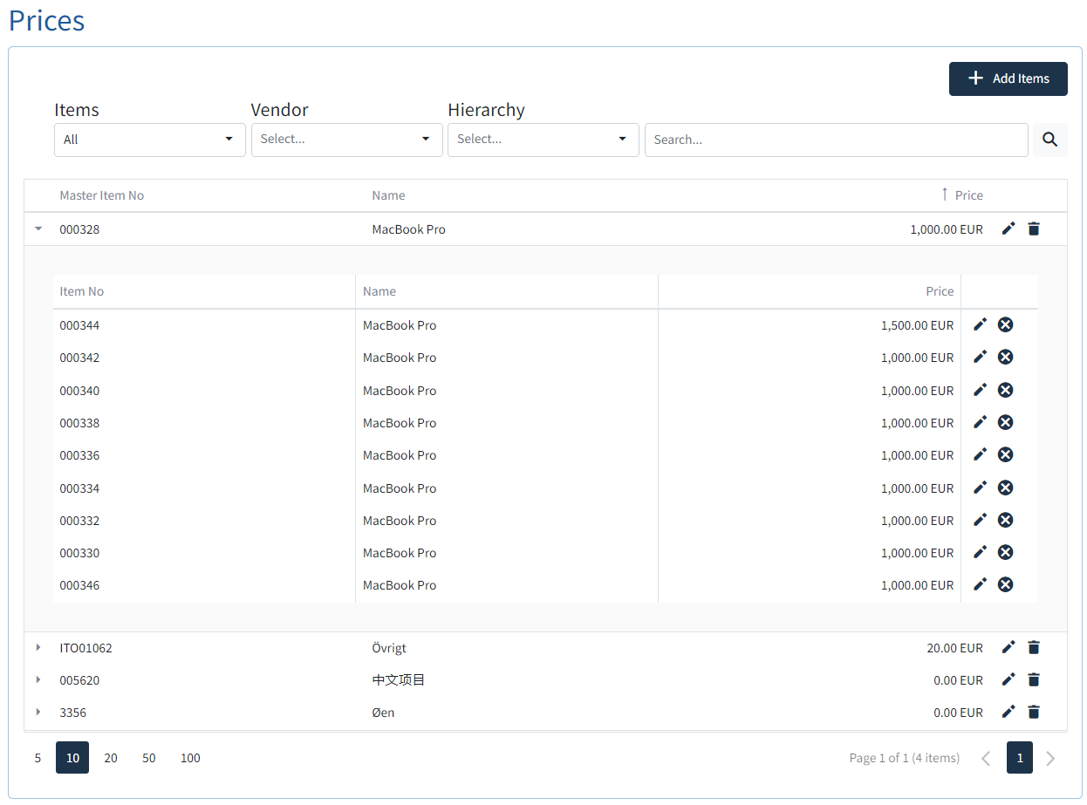Click the nested Item No column header
The width and height of the screenshot is (1087, 805).
82,291
